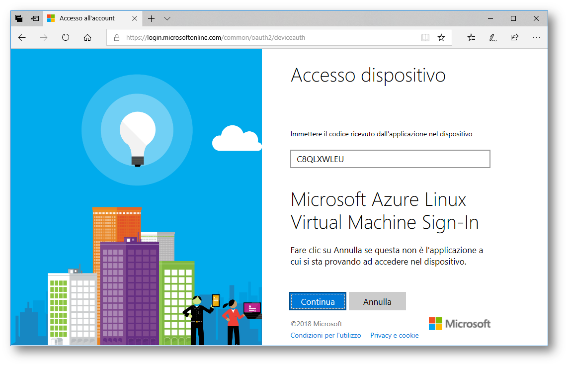Show tabs you've set aside icon
The height and width of the screenshot is (367, 569).
(19, 18)
